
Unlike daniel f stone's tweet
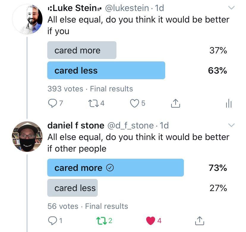[x=150, y=221]
